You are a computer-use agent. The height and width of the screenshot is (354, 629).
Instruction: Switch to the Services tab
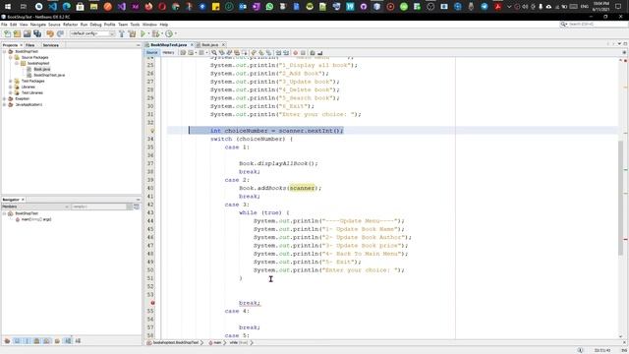click(x=50, y=45)
